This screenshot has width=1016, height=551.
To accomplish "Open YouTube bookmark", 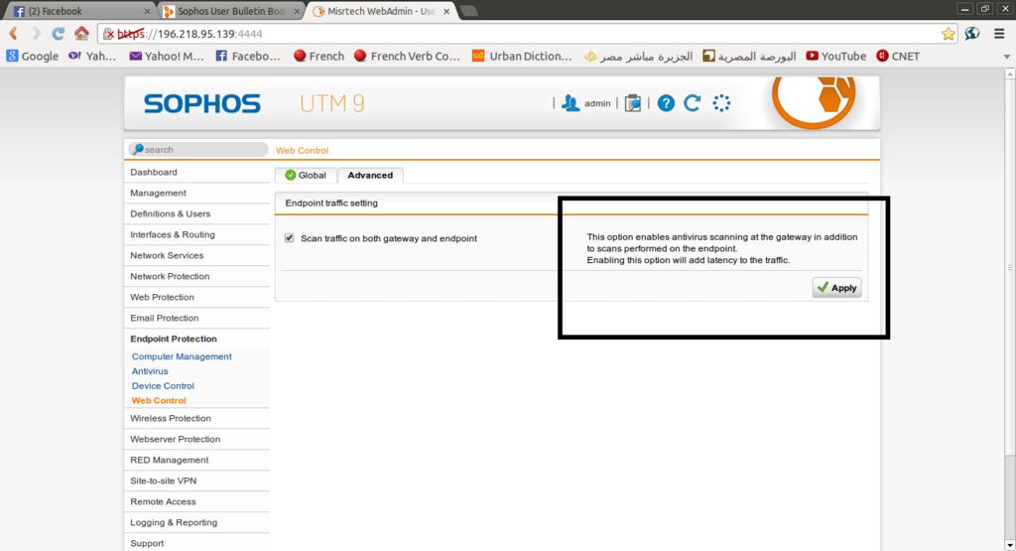I will click(x=835, y=57).
